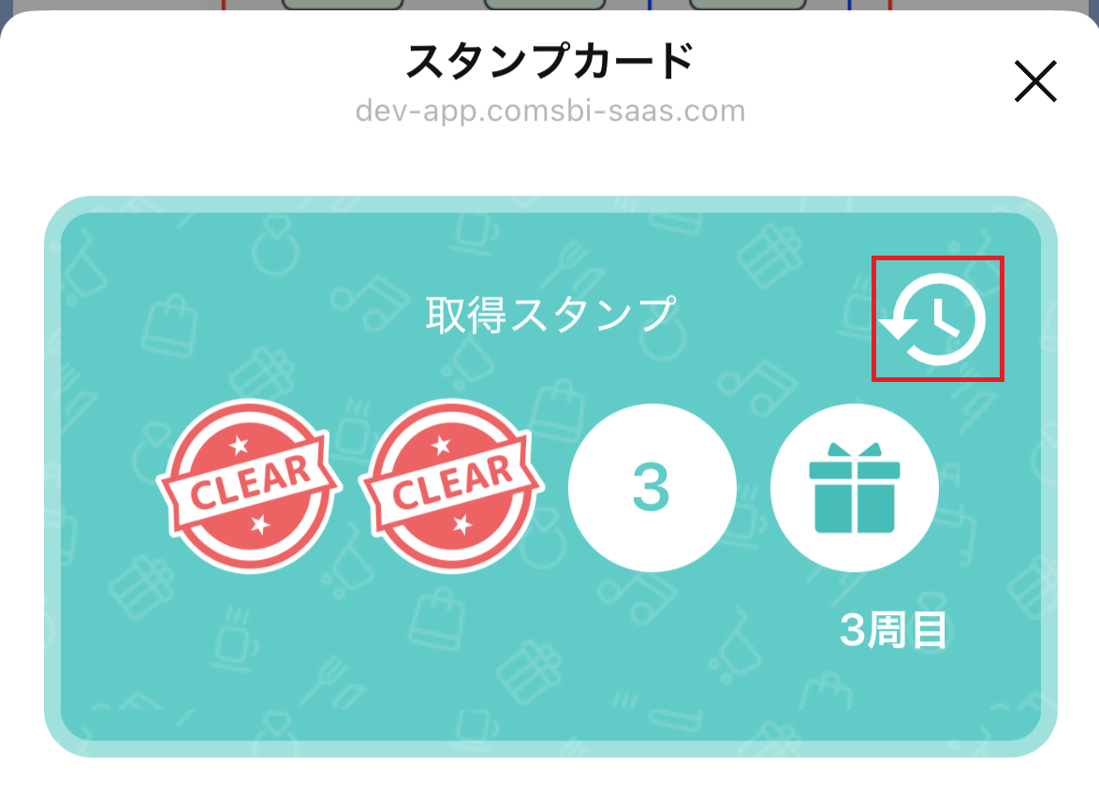This screenshot has height=807, width=1099.
Task: Close the スタンプカード sheet with X
Action: 1035,81
